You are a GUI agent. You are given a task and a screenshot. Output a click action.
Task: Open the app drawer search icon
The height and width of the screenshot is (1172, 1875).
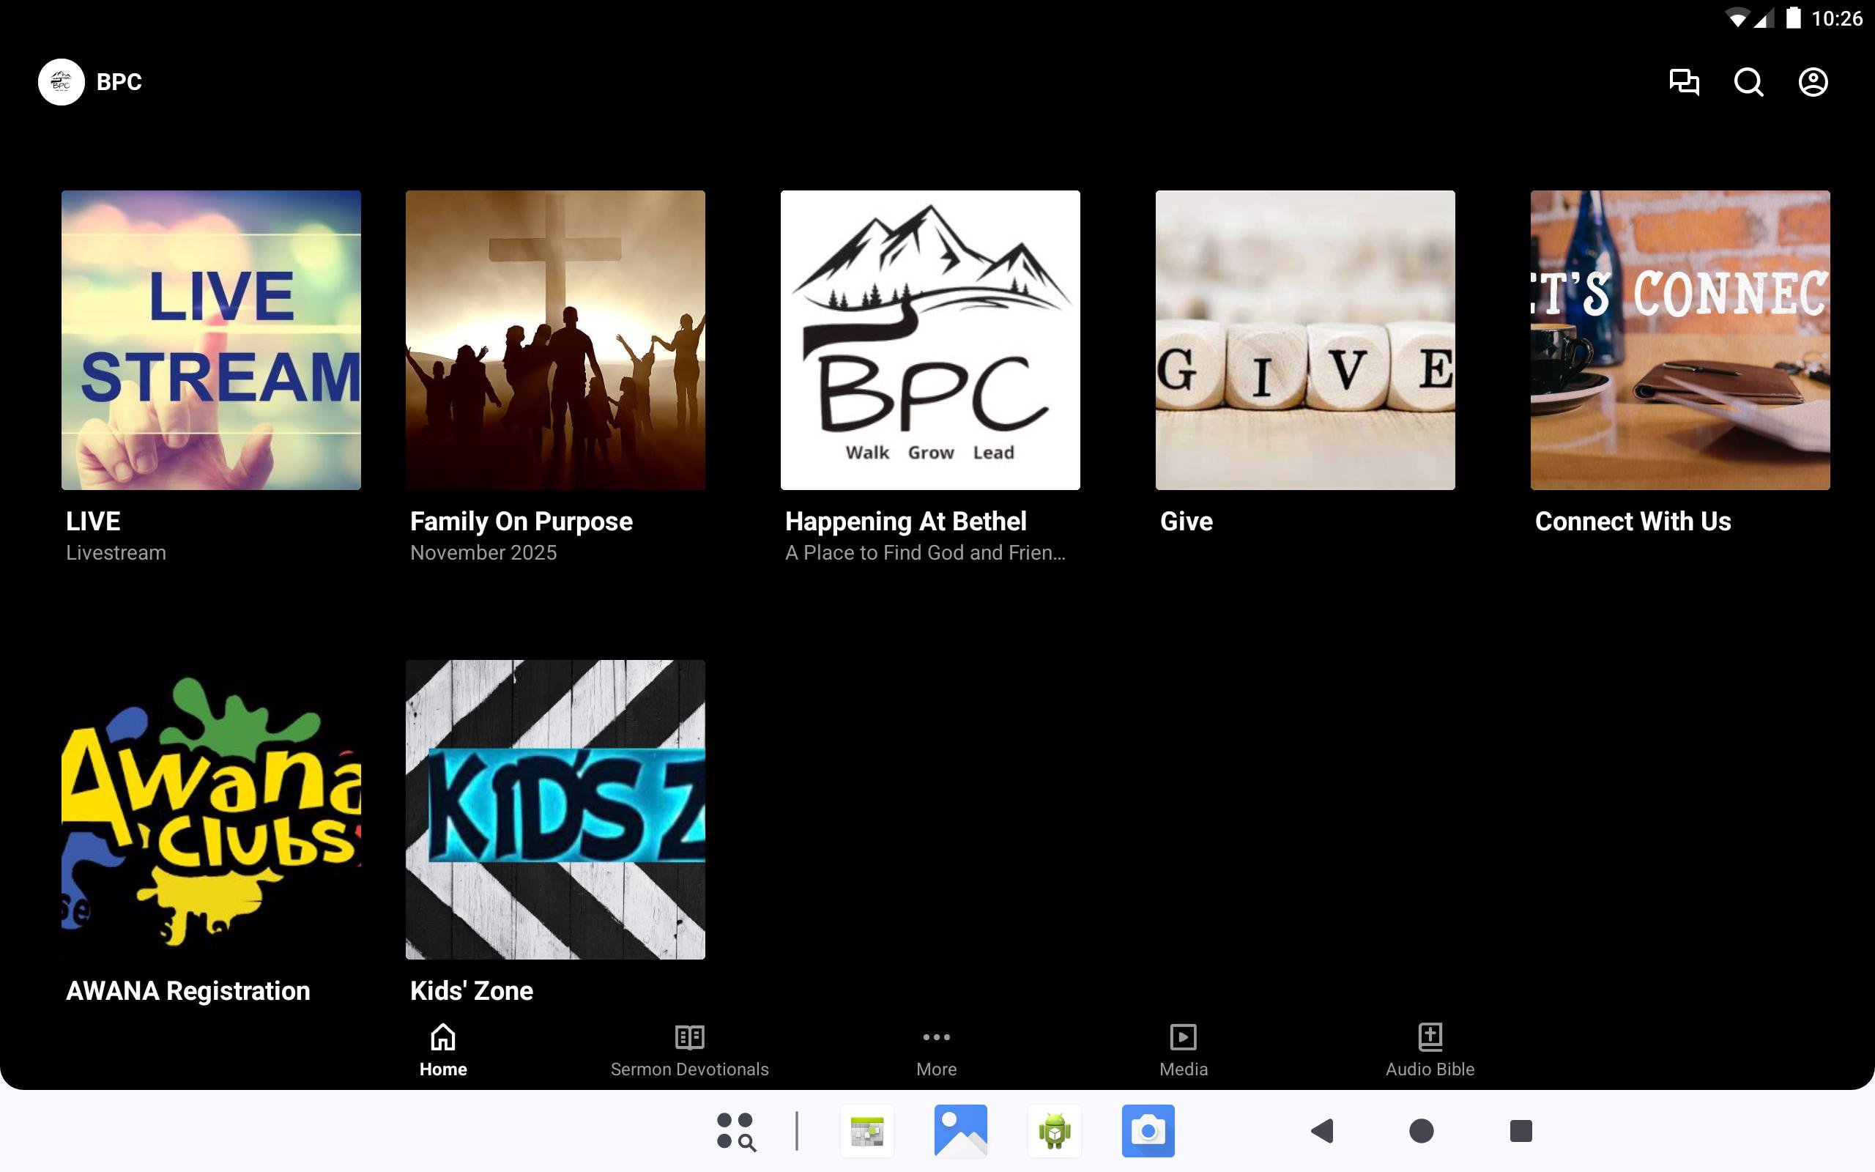click(x=735, y=1131)
